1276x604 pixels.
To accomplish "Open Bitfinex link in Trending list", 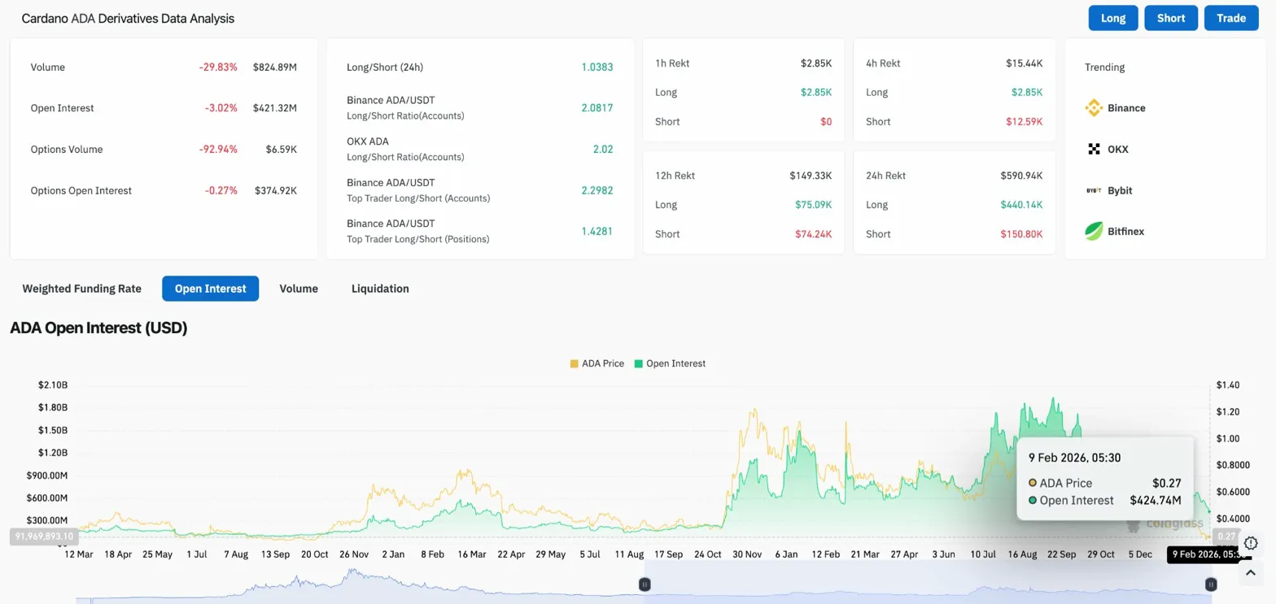I will coord(1125,232).
